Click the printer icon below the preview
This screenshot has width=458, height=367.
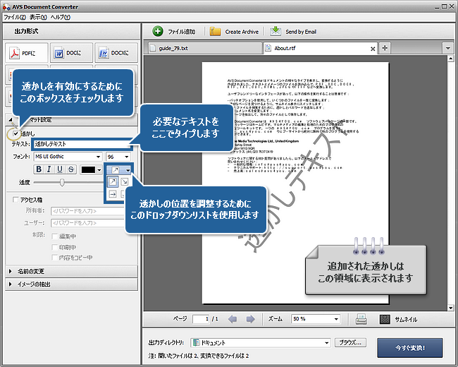361,319
